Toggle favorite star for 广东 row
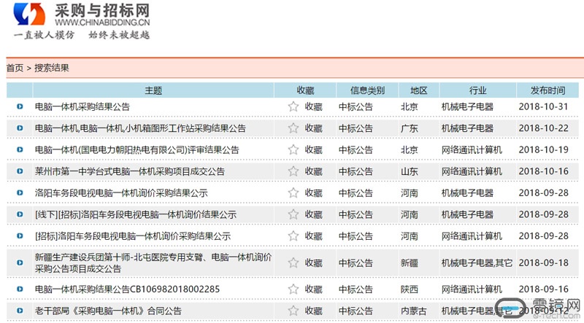This screenshot has height=323, width=584. tap(293, 128)
